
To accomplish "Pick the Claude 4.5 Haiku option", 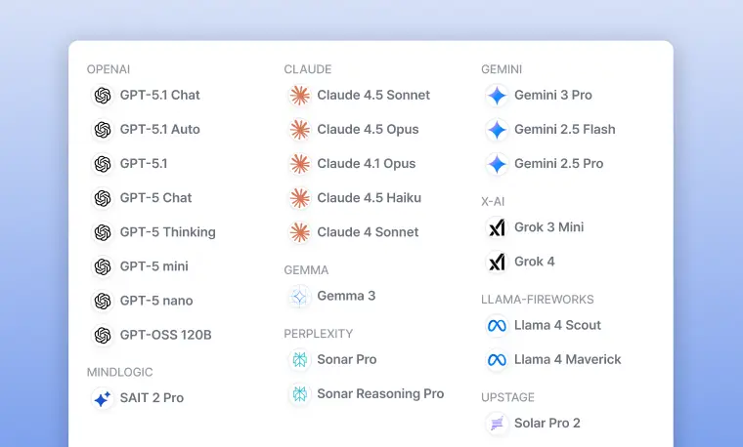I will point(369,198).
